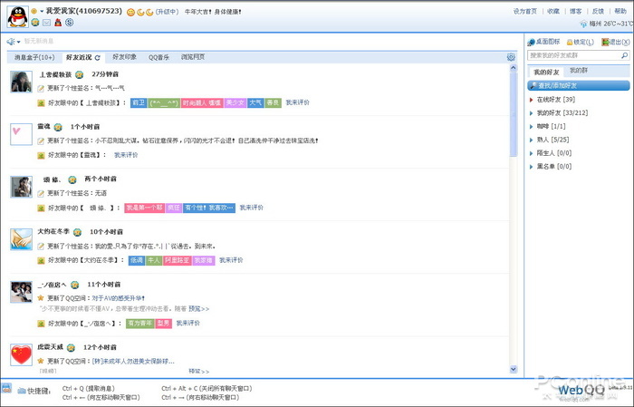The image size is (634, 407).
Task: Click the 有为青年 impression tag
Action: point(139,324)
